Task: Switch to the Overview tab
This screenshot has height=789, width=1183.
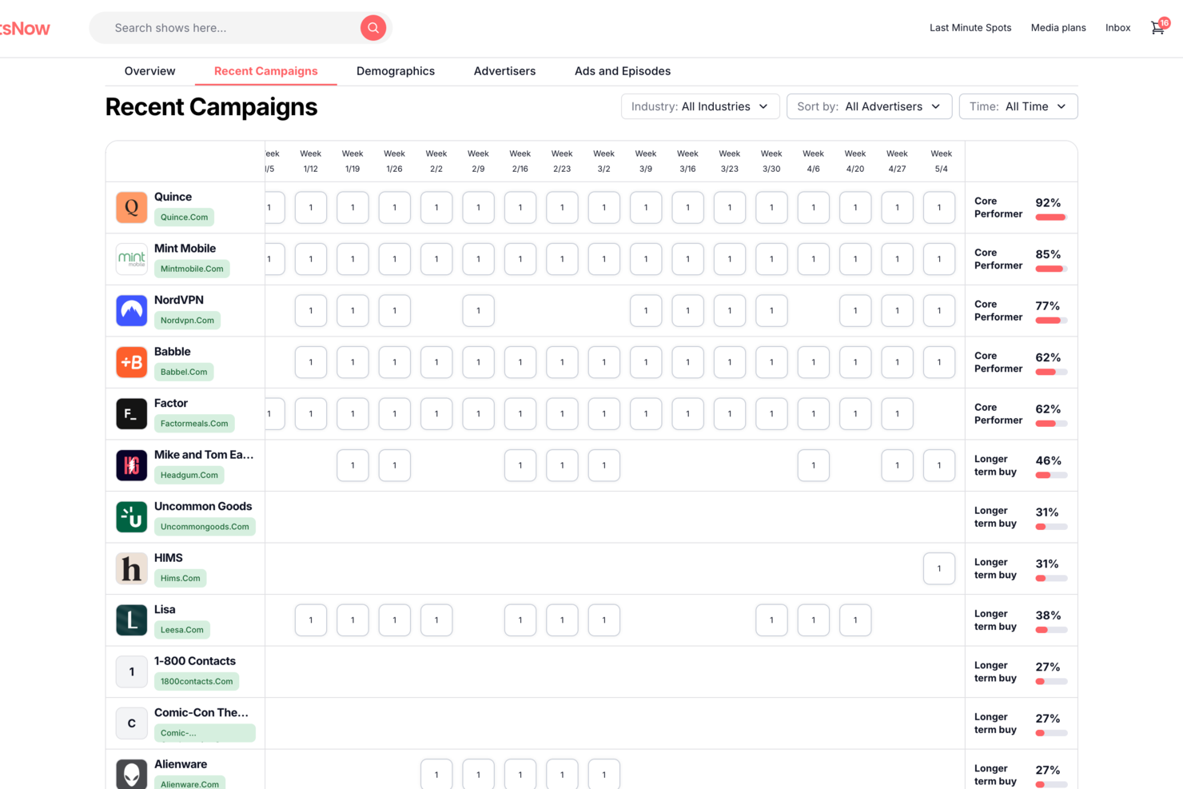Action: pos(149,71)
